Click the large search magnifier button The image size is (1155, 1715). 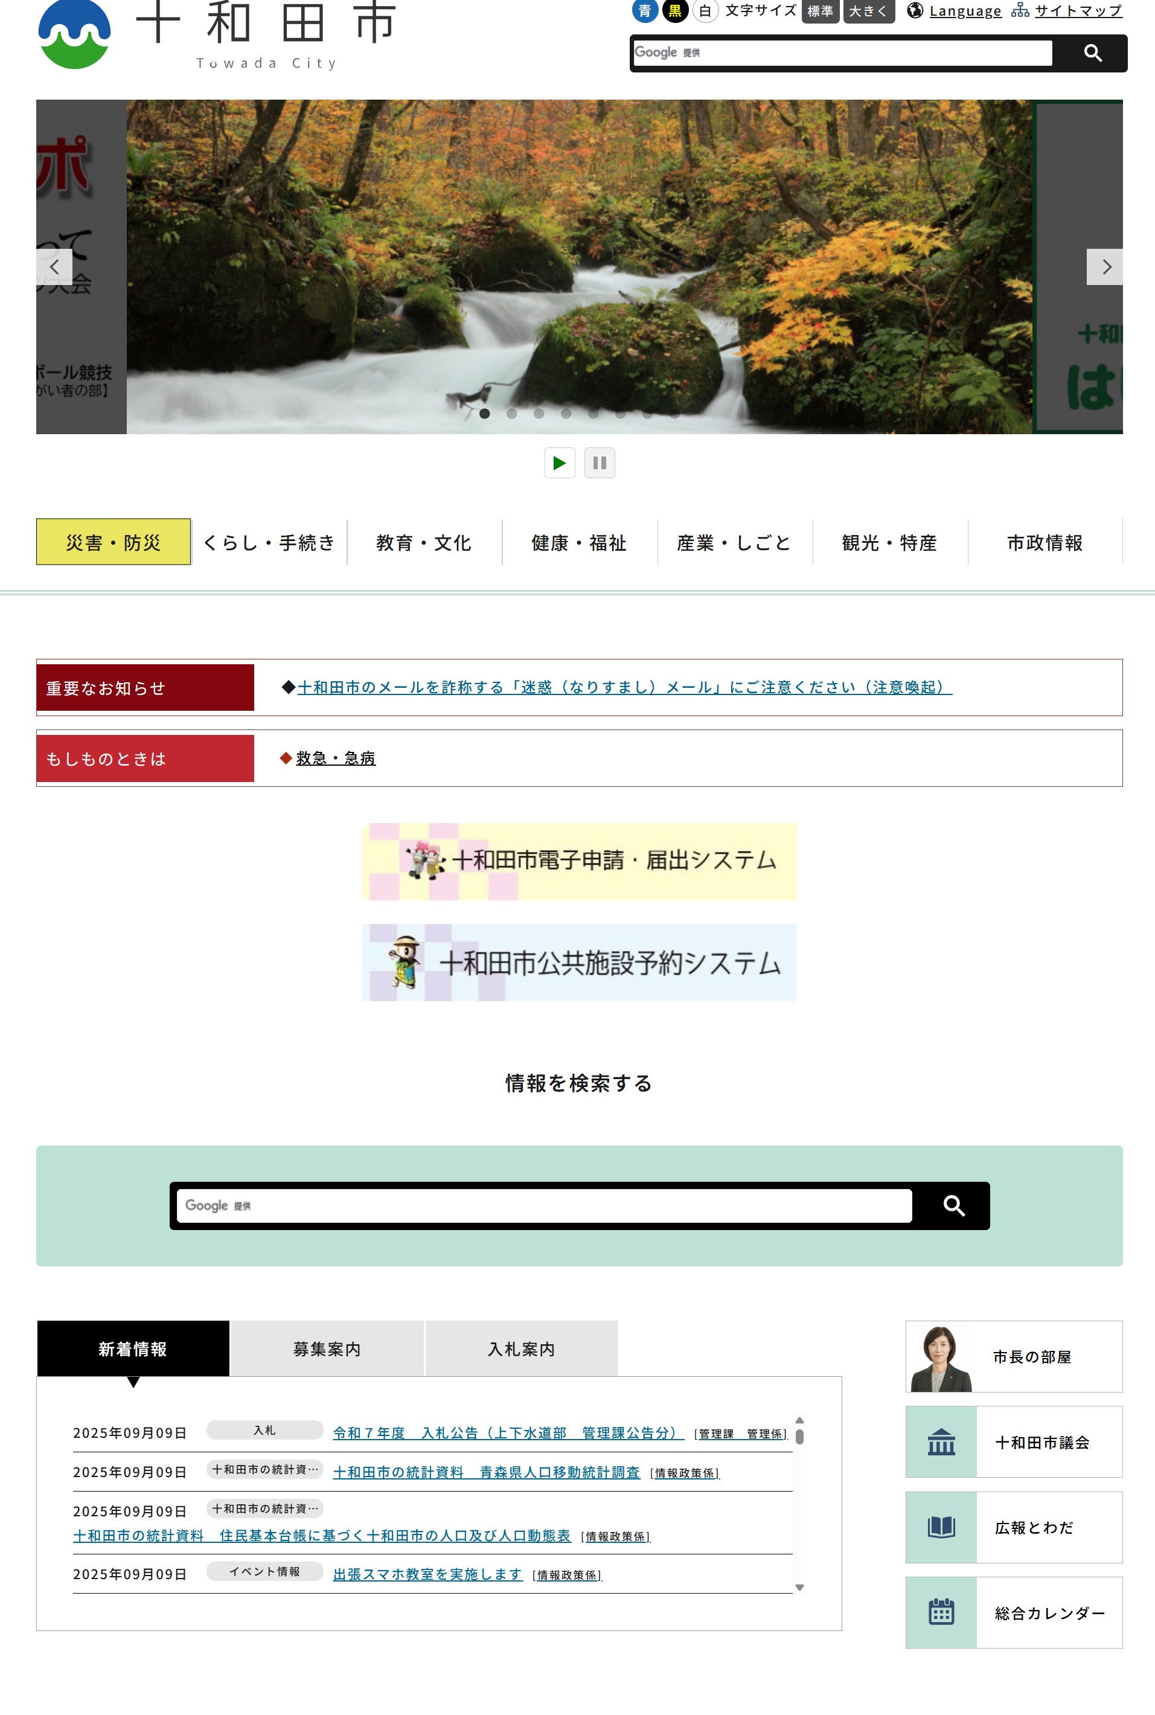(953, 1205)
